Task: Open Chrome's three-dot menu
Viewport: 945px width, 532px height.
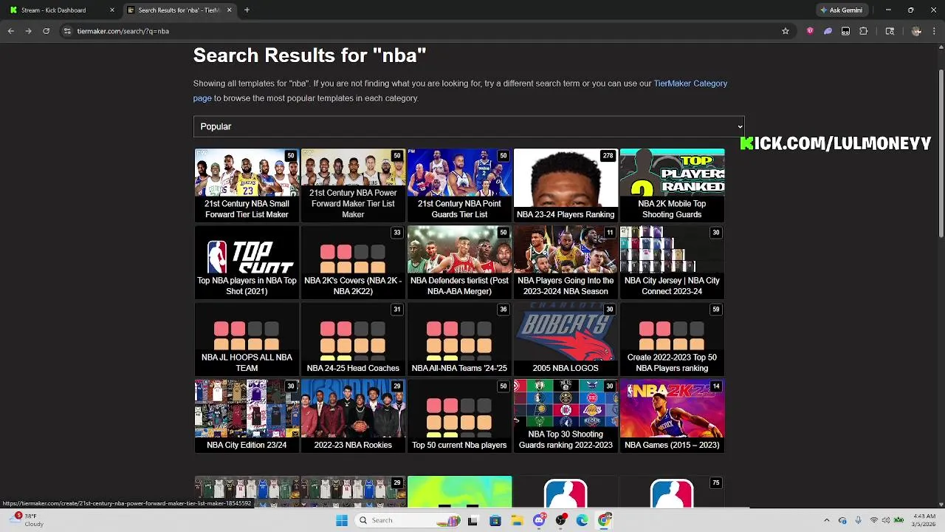Action: pos(934,31)
